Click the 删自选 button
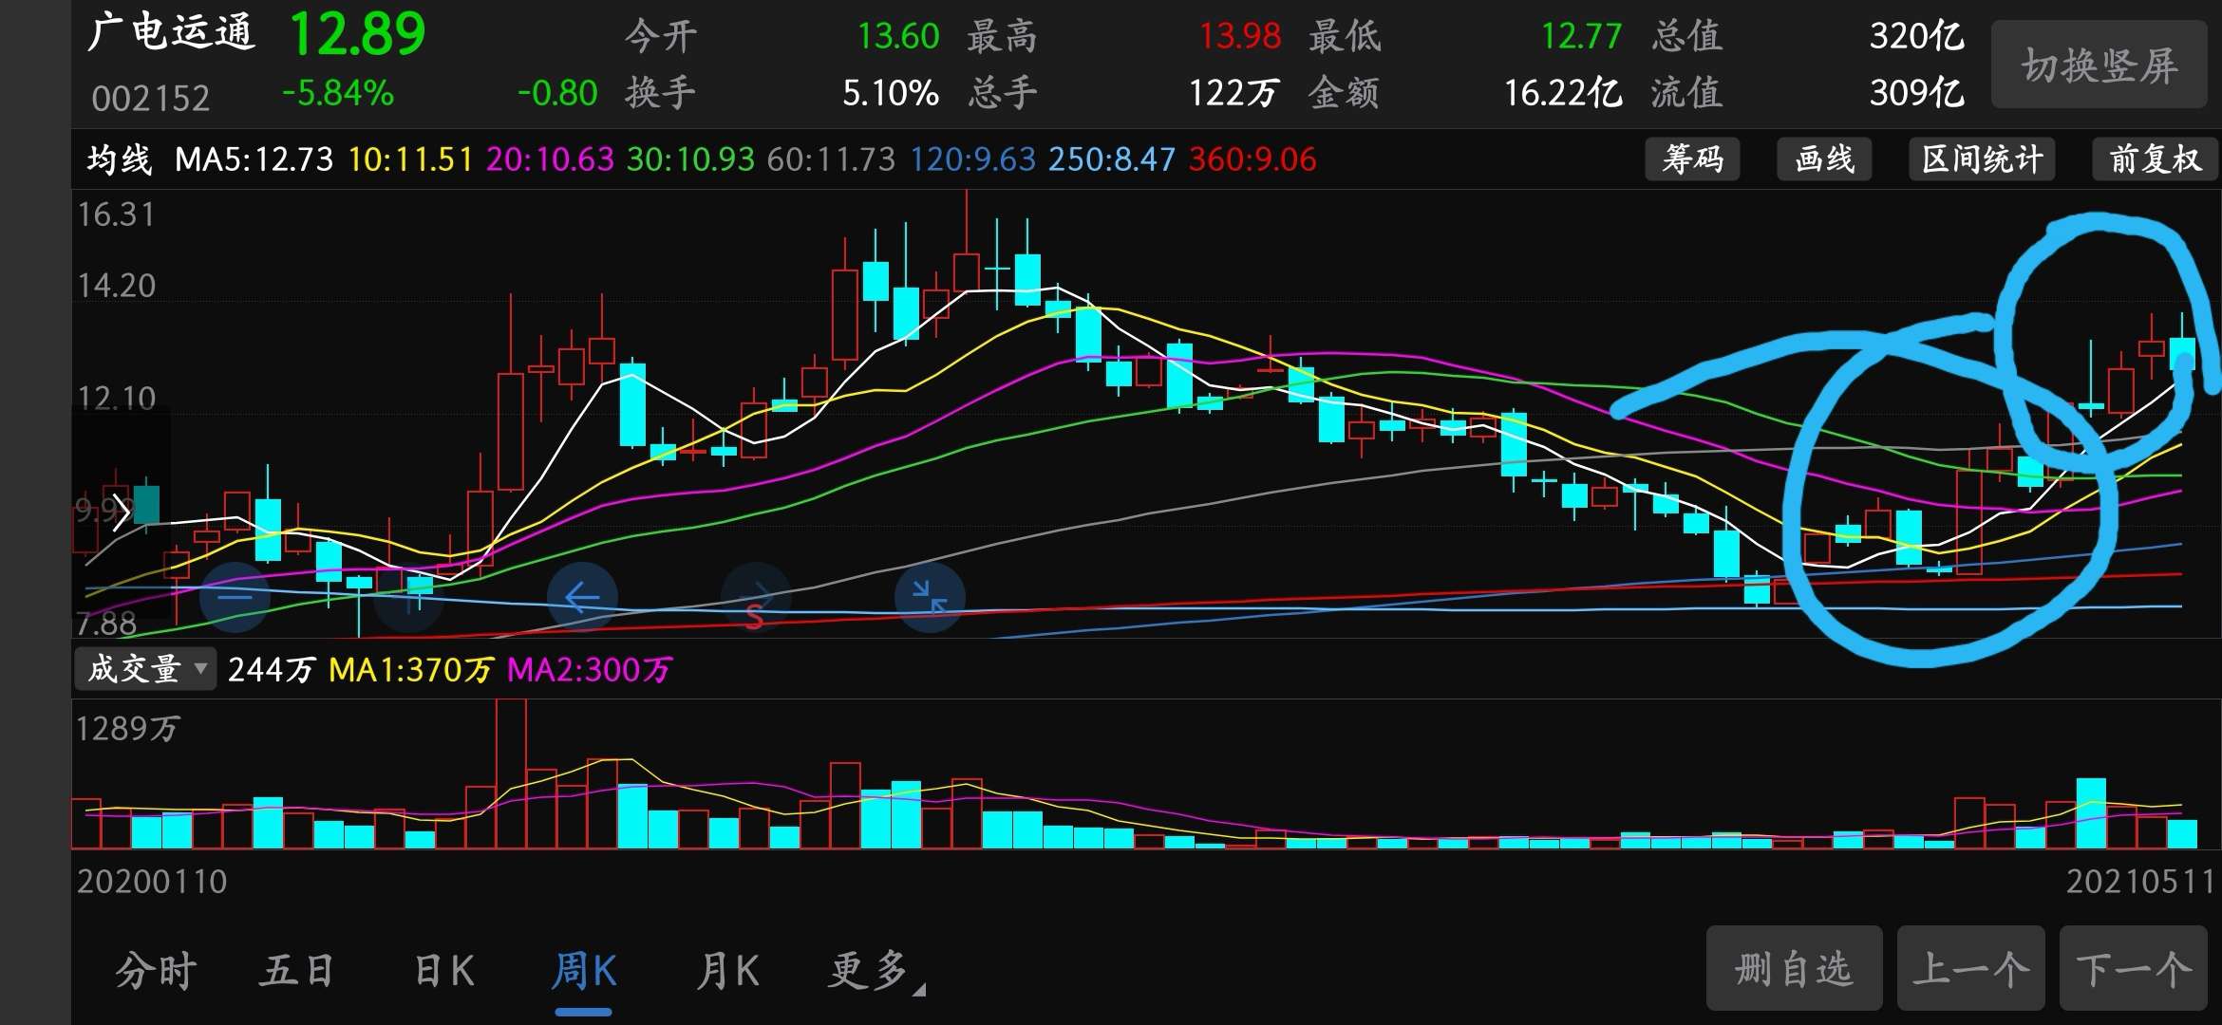Screen dimensions: 2222x1025 [x=1794, y=969]
